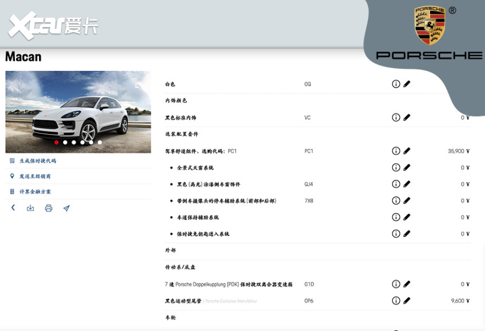Click the 9,600 ¥ price

click(x=460, y=301)
